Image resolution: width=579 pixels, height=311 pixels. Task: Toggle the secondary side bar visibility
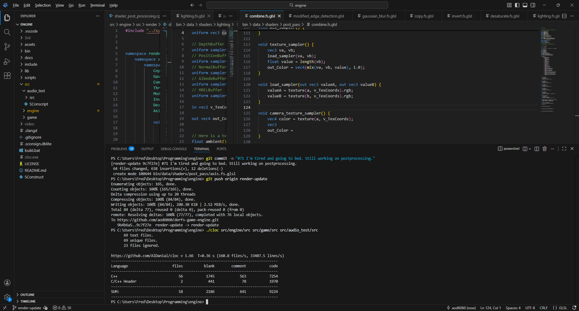533,5
